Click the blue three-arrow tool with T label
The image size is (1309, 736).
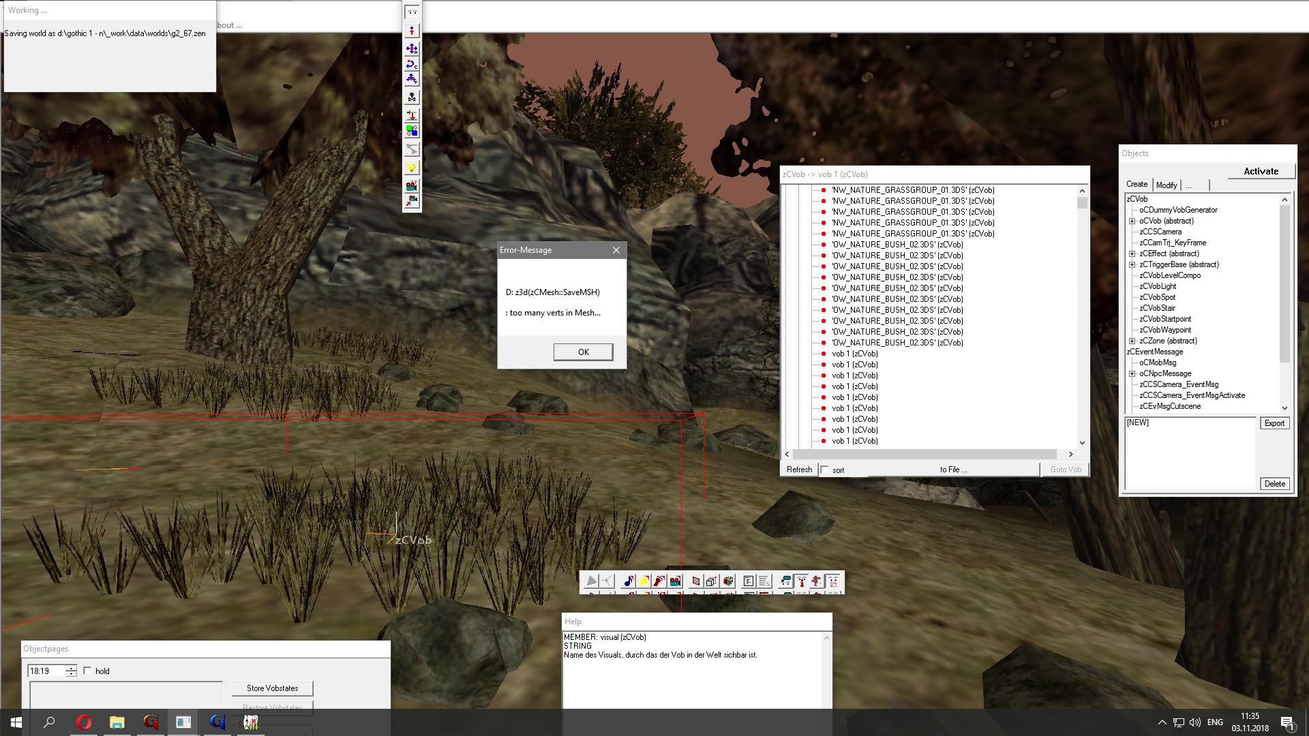(412, 80)
